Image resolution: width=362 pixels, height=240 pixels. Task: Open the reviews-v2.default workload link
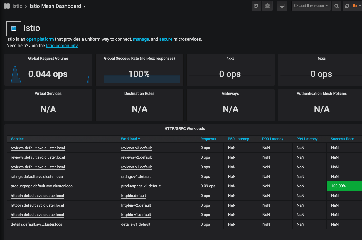137,157
